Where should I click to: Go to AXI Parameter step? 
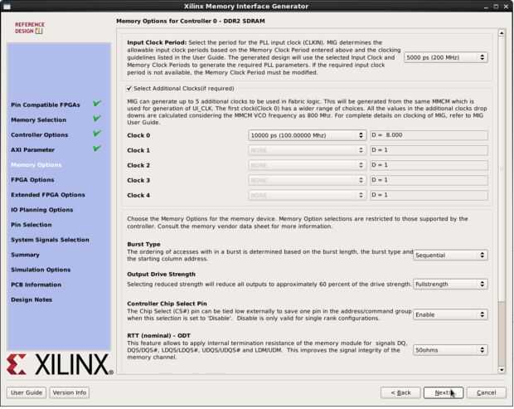point(32,150)
